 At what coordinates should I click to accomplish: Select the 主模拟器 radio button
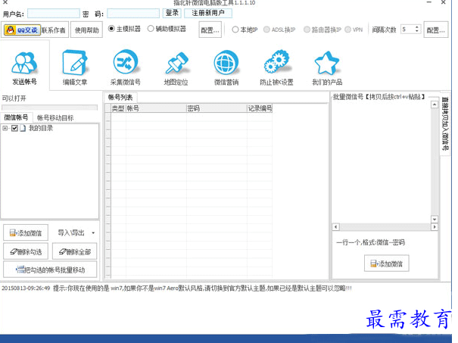111,29
